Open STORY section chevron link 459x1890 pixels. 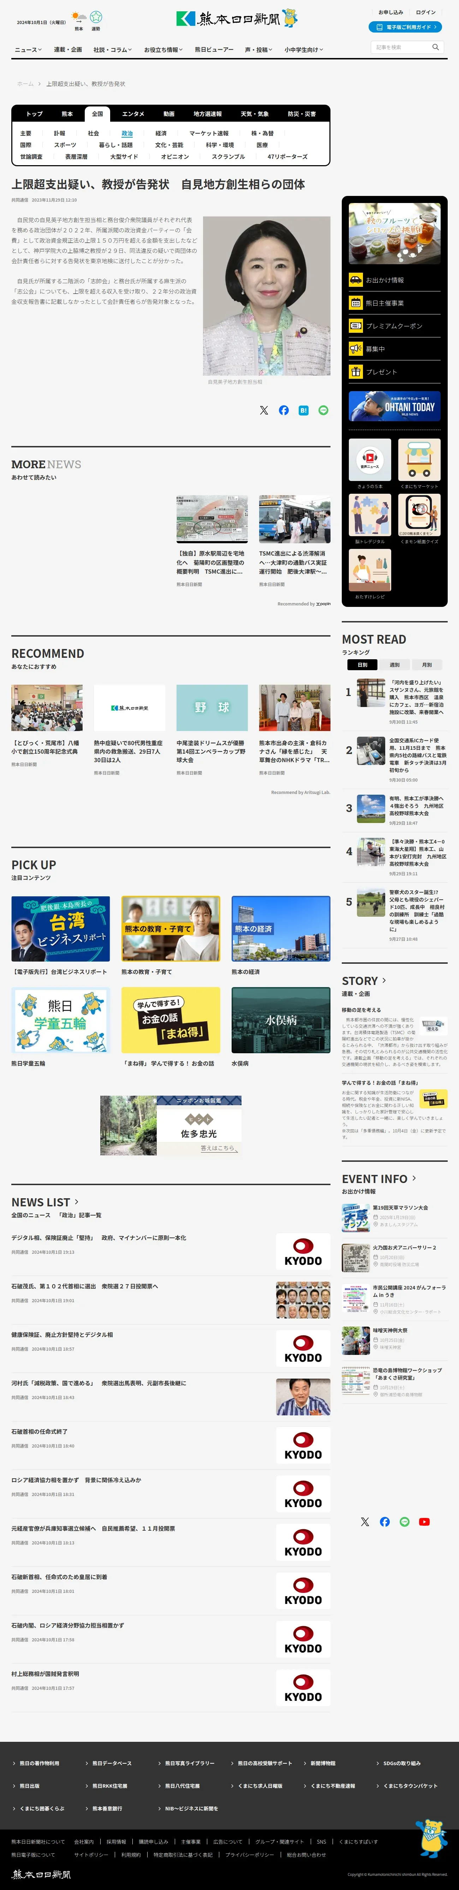385,980
